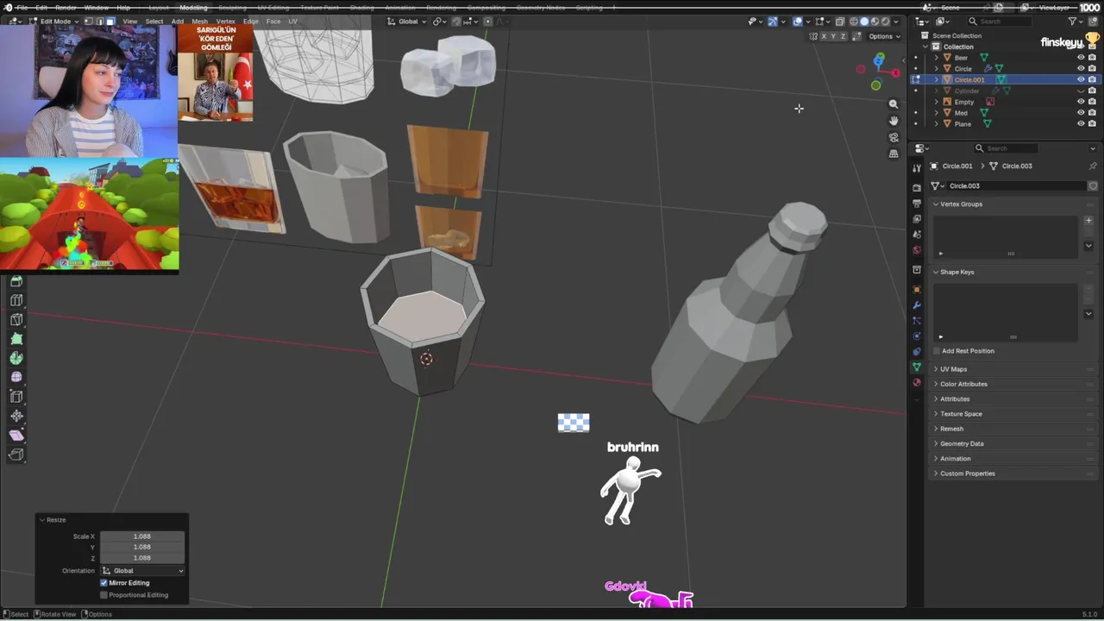Select the Edge Slide tool

coord(16,396)
